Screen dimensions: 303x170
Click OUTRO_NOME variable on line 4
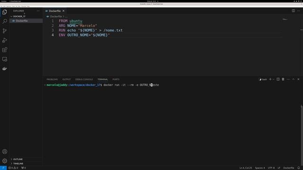[x=78, y=35]
